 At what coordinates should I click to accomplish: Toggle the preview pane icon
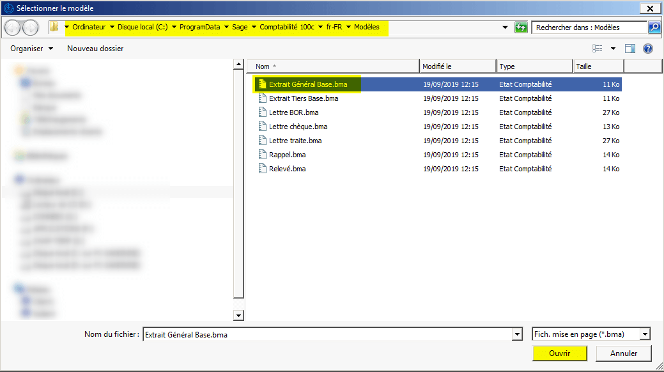pyautogui.click(x=630, y=49)
